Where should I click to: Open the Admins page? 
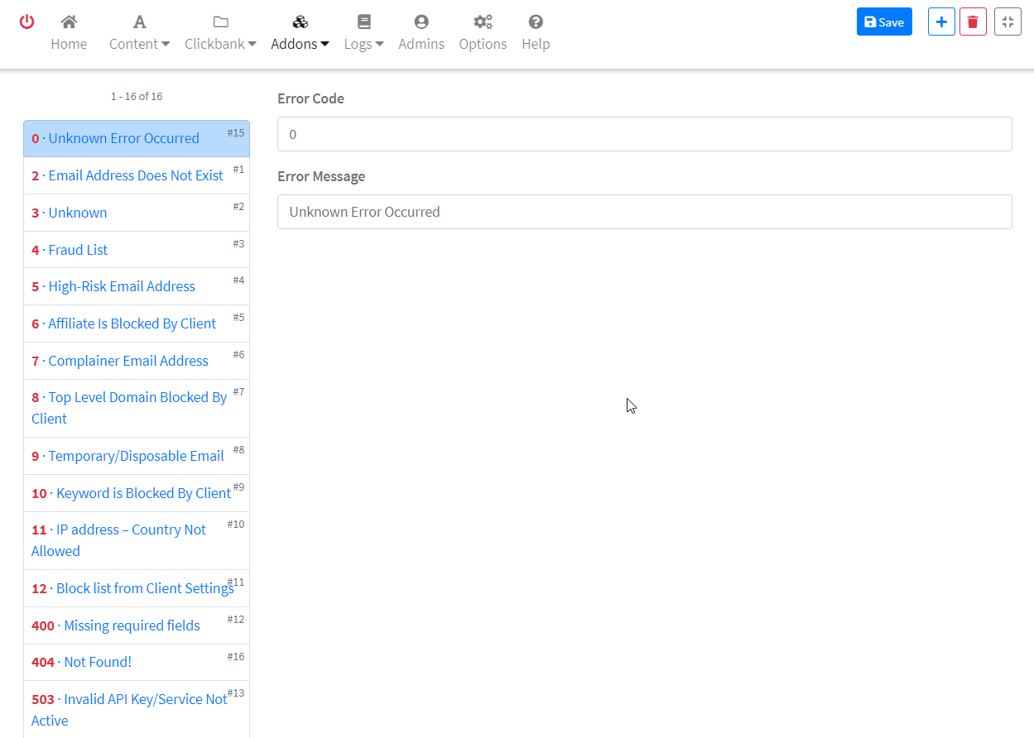[x=421, y=33]
